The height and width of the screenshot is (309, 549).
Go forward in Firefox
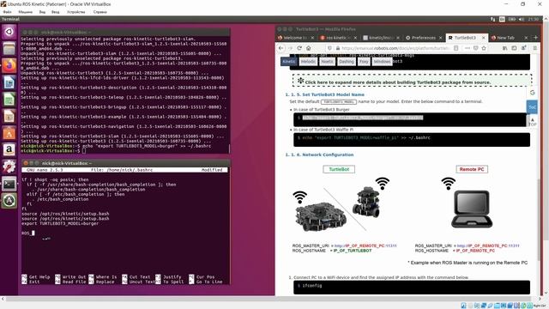click(290, 48)
